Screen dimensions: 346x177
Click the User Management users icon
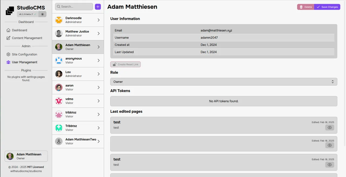tap(8, 62)
